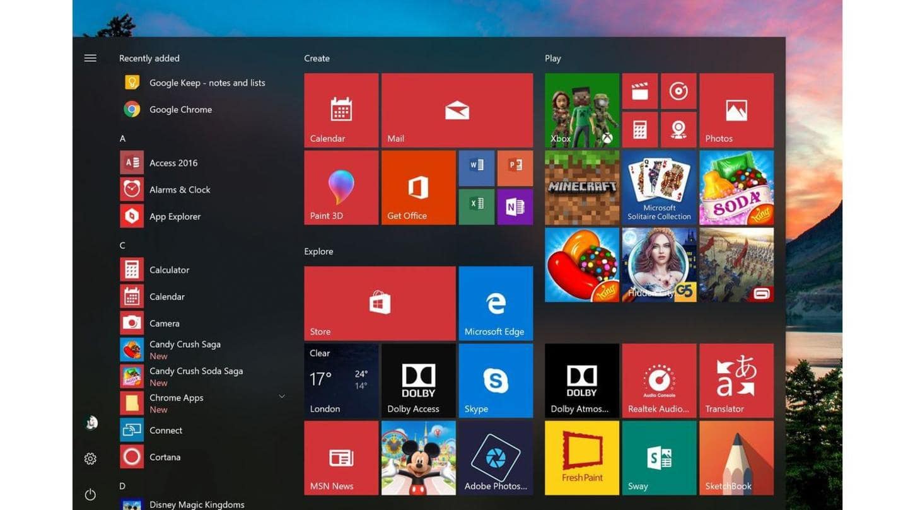Launch the Paint 3D tile
Screen dimensions: 908x510
point(341,187)
